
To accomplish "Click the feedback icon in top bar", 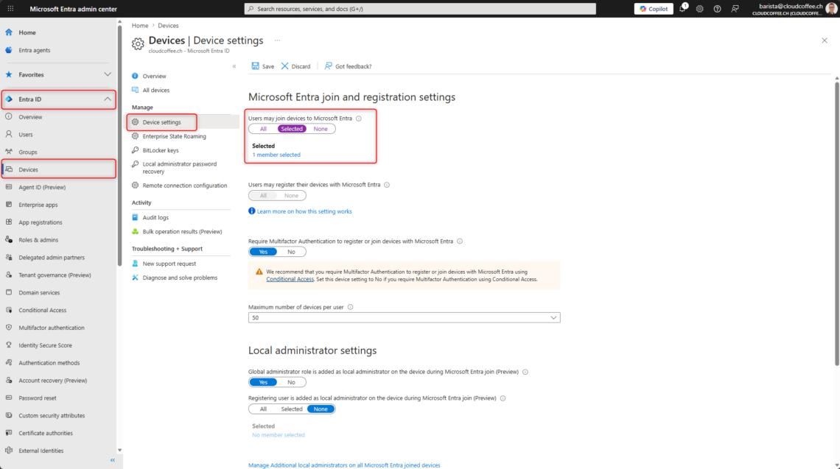I will click(735, 9).
